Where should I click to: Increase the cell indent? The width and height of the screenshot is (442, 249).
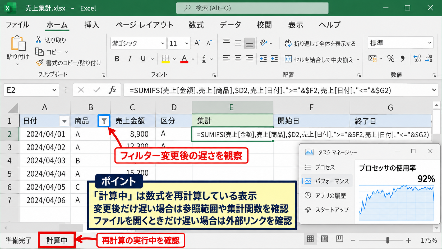(274, 58)
